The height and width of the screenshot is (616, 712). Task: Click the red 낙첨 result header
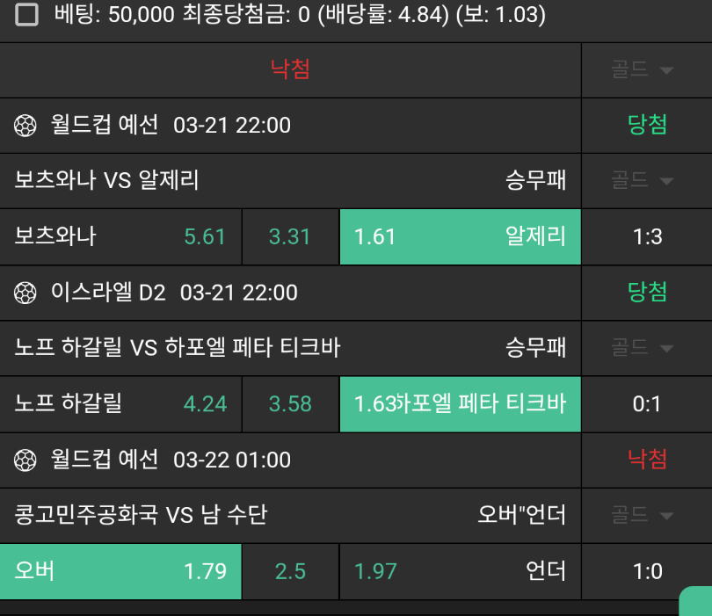pos(290,69)
